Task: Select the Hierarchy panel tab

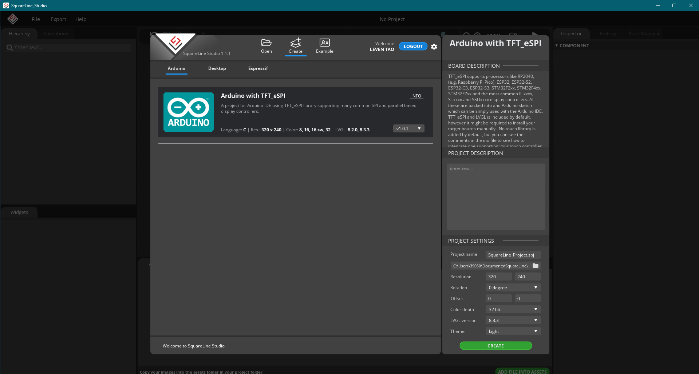Action: click(19, 33)
